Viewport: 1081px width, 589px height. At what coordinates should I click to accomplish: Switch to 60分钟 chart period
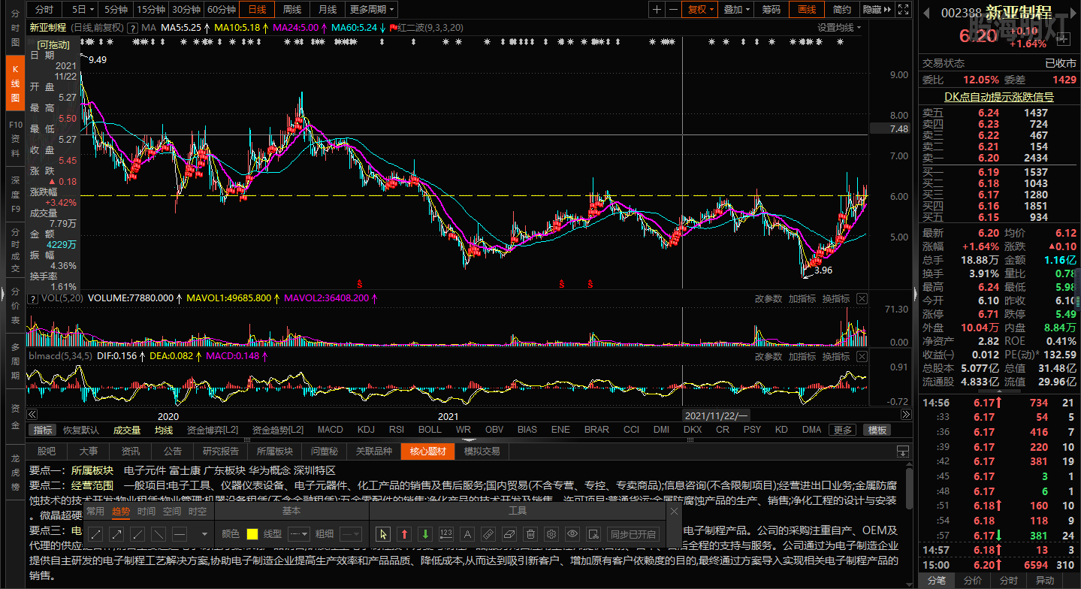(x=222, y=9)
